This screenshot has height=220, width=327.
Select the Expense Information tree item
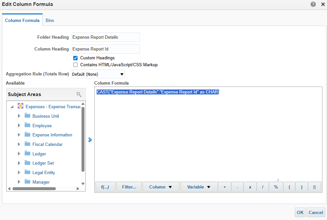coord(52,135)
